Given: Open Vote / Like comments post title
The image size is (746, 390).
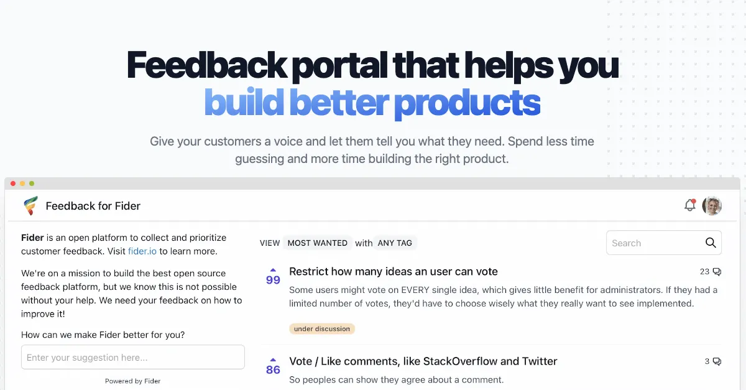Looking at the screenshot, I should click(x=423, y=361).
